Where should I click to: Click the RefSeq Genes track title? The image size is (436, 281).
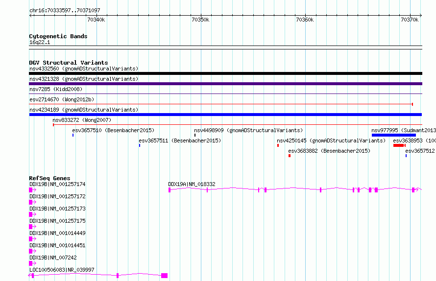pos(49,178)
